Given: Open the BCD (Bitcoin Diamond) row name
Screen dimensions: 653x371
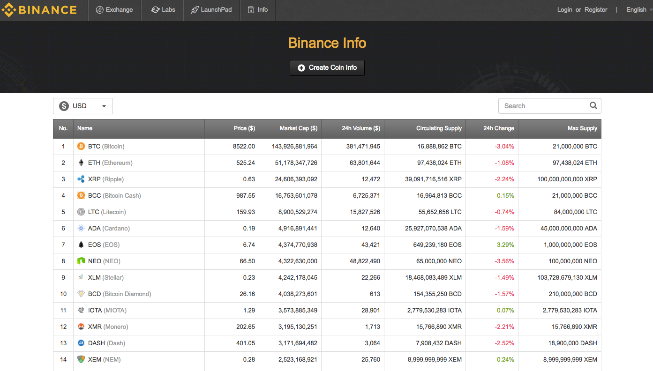Looking at the screenshot, I should click(x=120, y=294).
